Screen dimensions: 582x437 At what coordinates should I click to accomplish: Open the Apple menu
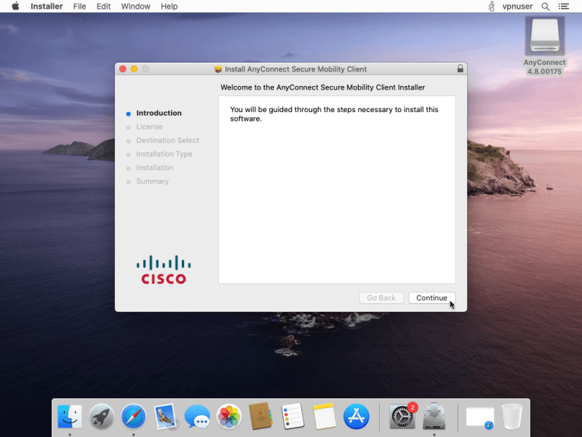tap(15, 7)
